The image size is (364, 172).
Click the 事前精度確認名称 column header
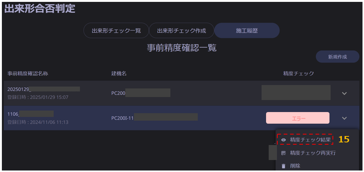(x=28, y=73)
